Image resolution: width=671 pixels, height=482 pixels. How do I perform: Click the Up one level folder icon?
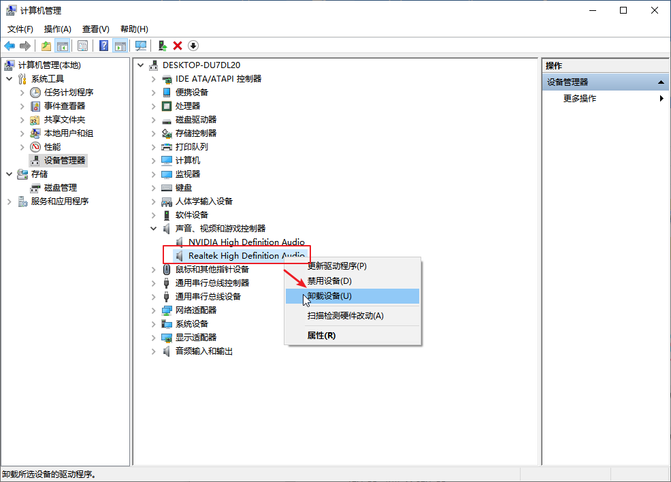point(46,46)
